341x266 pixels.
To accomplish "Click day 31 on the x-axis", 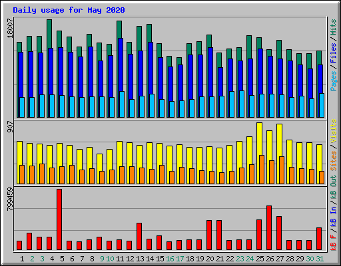I will (x=320, y=259).
